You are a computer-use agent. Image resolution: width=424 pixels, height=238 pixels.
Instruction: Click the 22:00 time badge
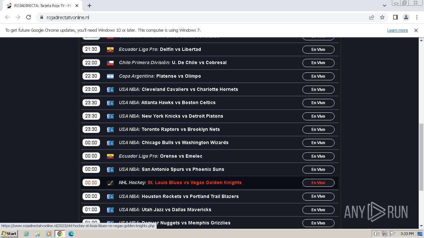(91, 63)
